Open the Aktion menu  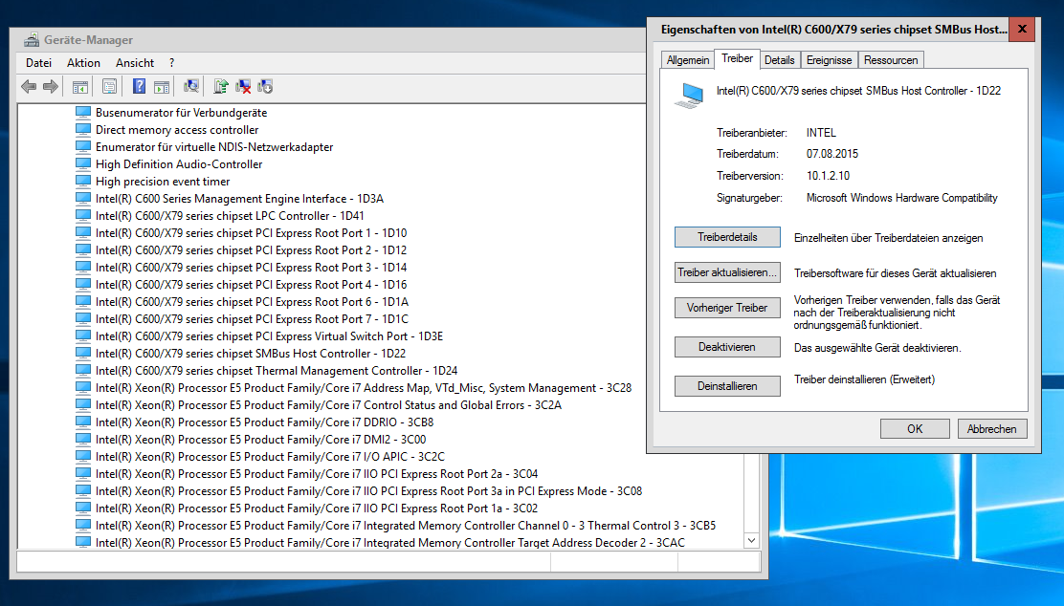click(x=83, y=62)
